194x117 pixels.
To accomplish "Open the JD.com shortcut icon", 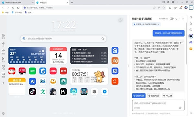I will [12, 71].
